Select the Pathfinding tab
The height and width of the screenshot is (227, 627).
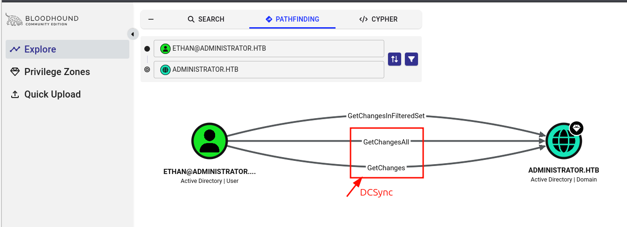[292, 19]
